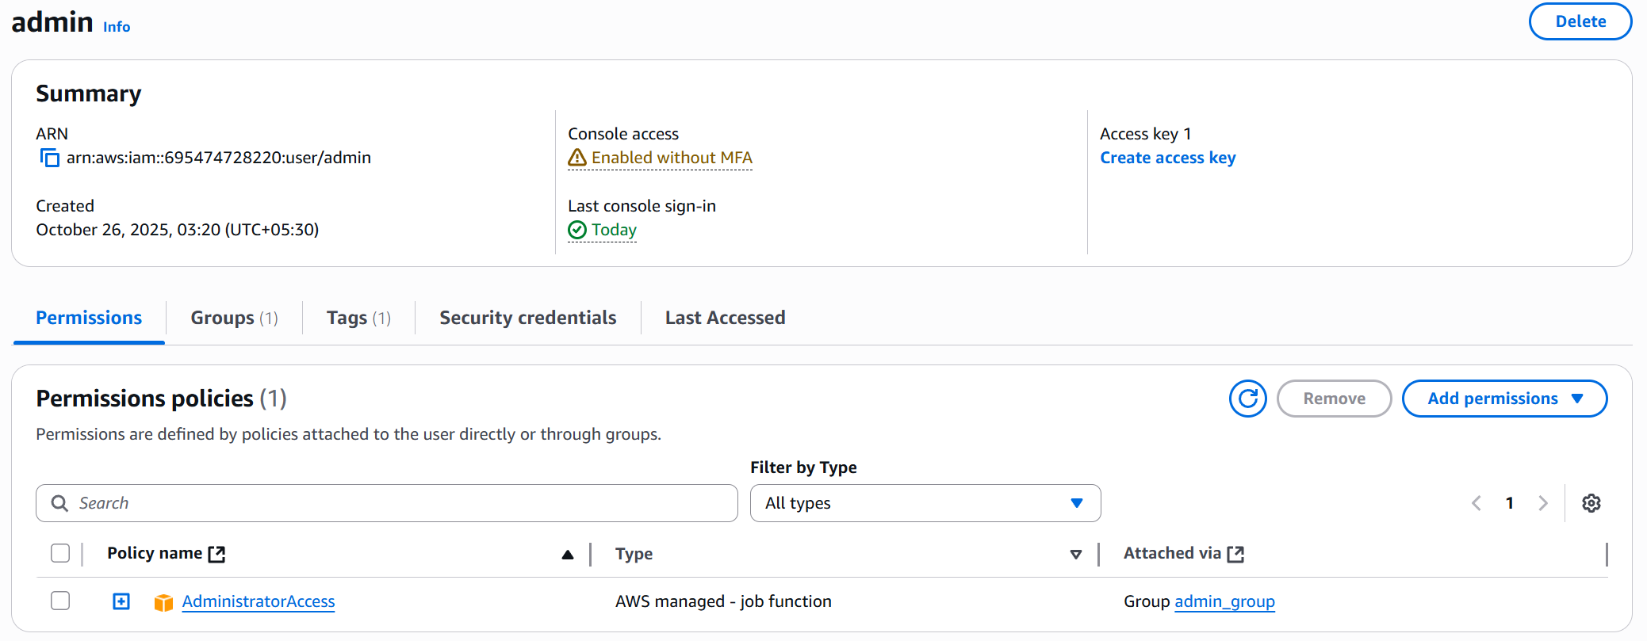Go to previous page arrow in pagination
Image resolution: width=1647 pixels, height=641 pixels.
1477,503
